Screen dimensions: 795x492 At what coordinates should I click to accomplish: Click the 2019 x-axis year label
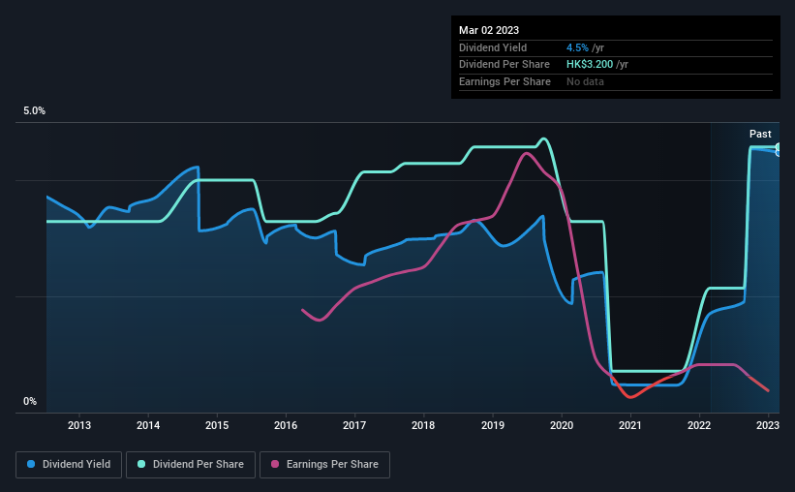click(x=493, y=425)
